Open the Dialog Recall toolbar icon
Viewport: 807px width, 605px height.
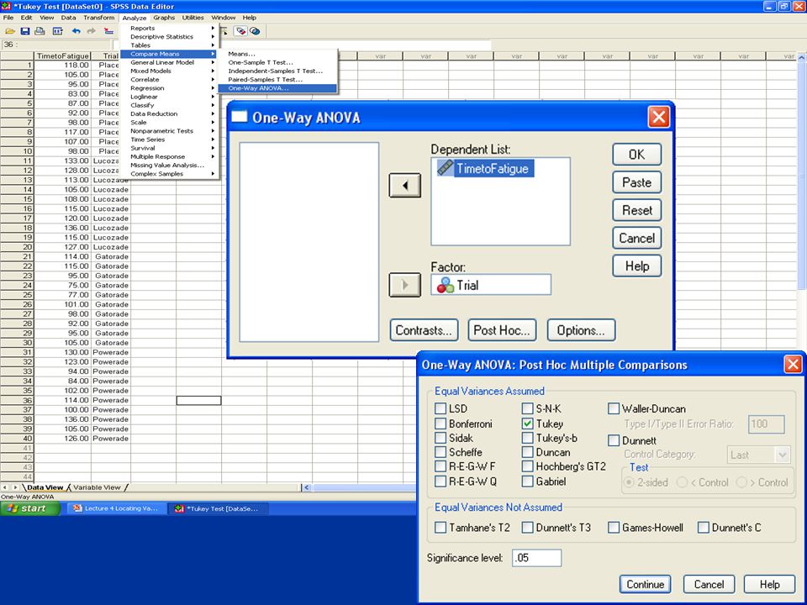coord(58,31)
